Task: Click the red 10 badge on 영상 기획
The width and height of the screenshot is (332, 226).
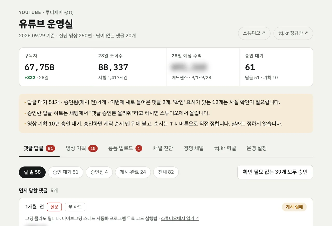Action: coord(93,148)
